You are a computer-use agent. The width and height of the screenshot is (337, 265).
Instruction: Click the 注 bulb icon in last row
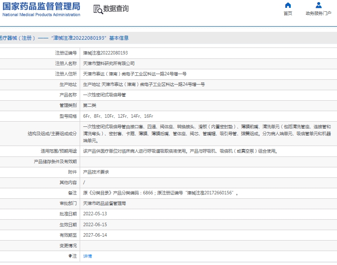[x=70, y=256]
